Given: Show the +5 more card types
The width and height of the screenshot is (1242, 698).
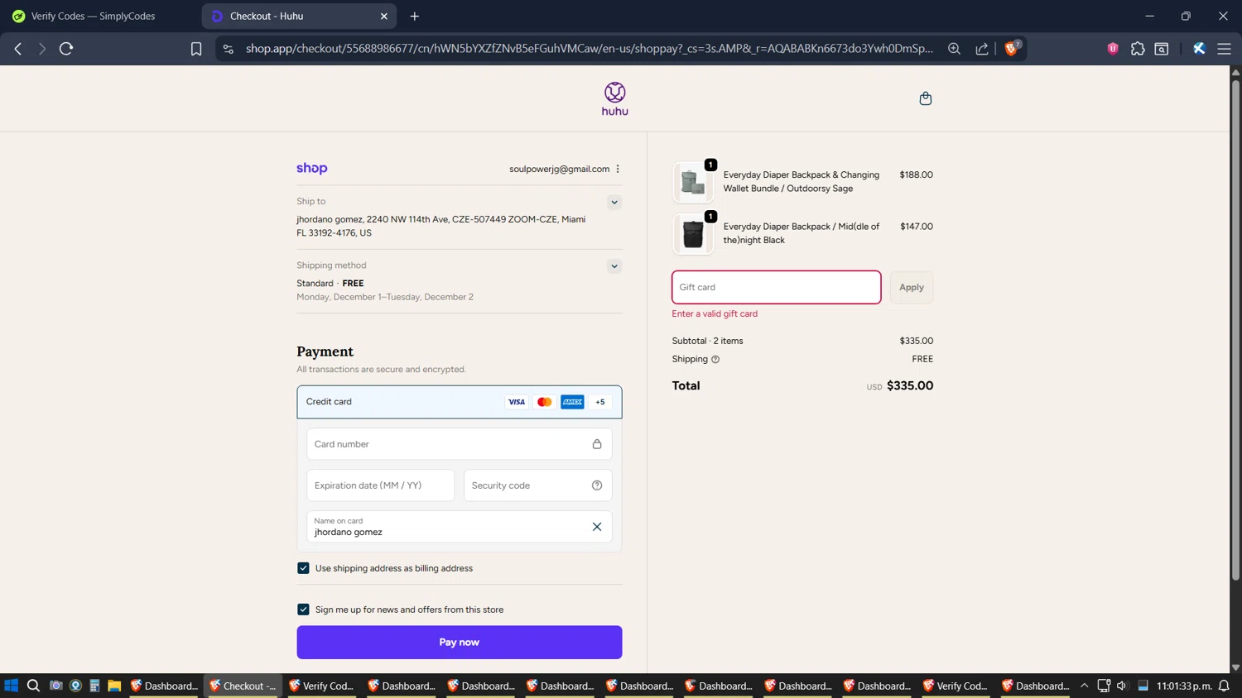Looking at the screenshot, I should (x=600, y=402).
